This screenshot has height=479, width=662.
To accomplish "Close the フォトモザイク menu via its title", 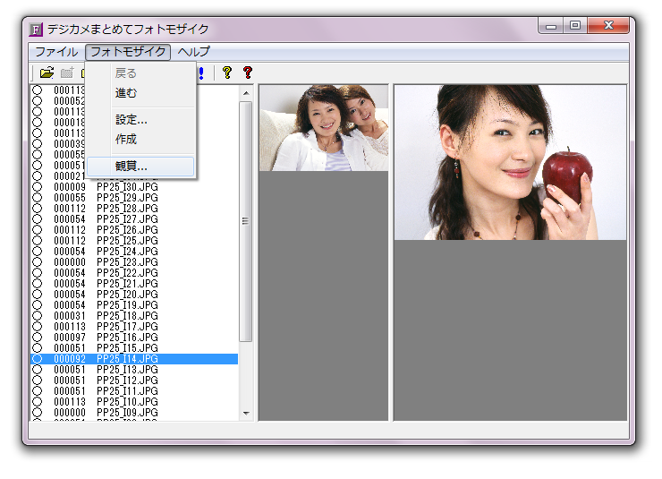I will pos(128,52).
